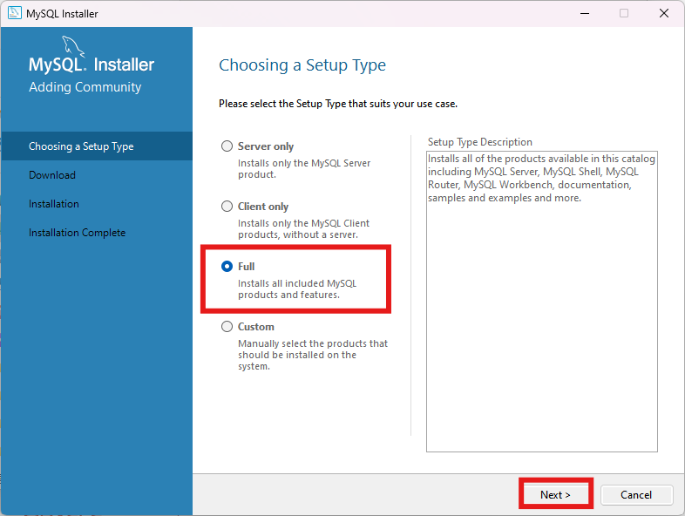Click the MySQL Installer title bar icon
Screen dimensions: 685x516
pos(15,13)
